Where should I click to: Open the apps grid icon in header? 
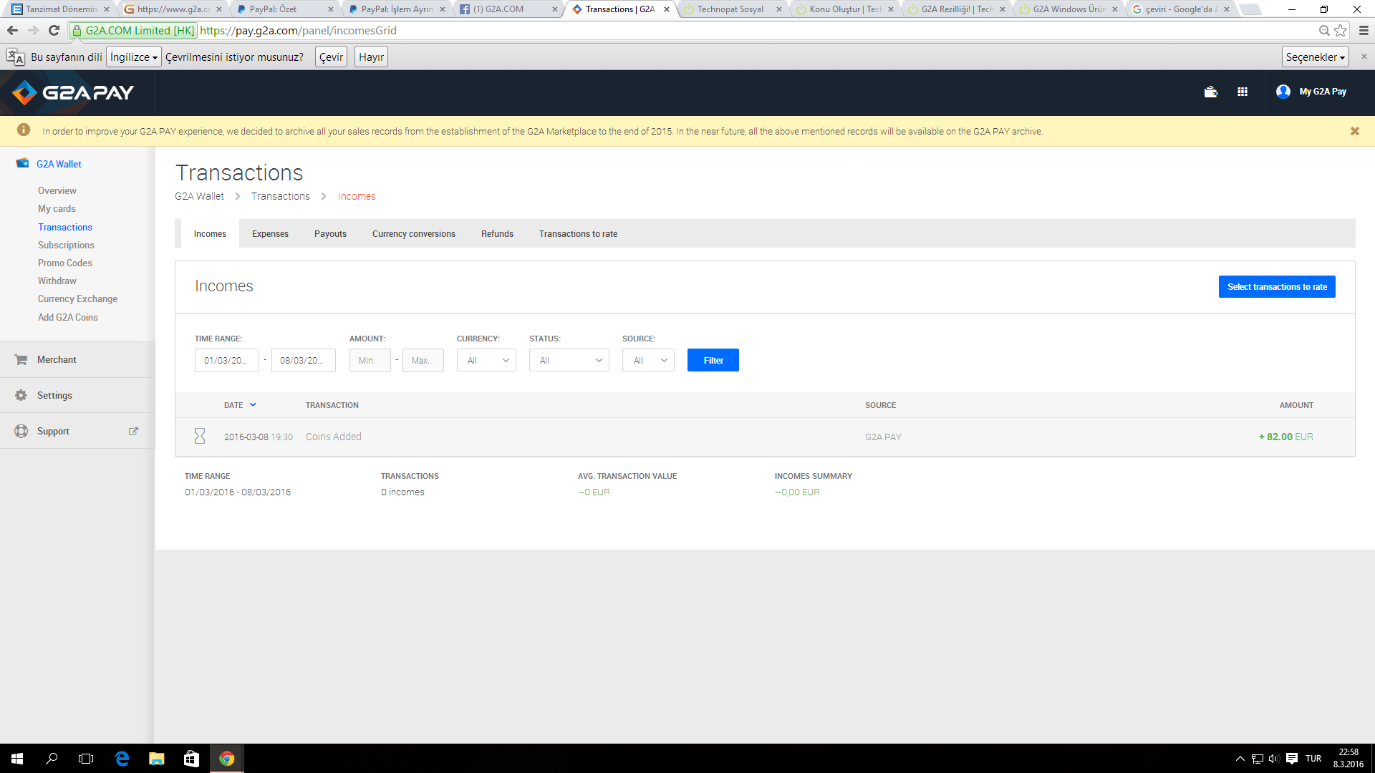click(1243, 92)
